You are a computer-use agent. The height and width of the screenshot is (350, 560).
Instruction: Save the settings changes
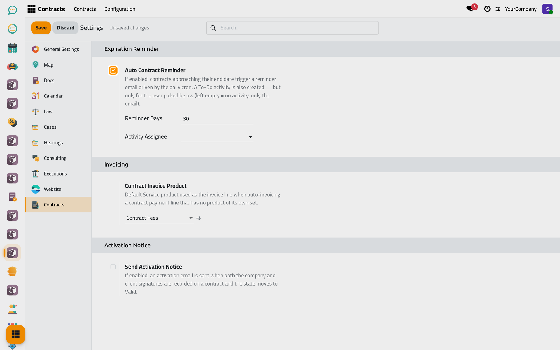(x=41, y=28)
